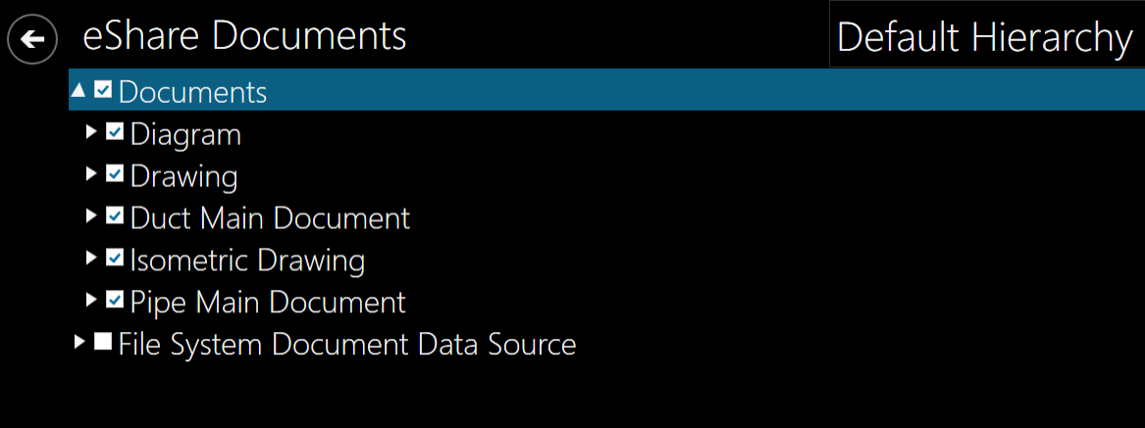Image resolution: width=1145 pixels, height=428 pixels.
Task: Expand the Pipe Main Document arrow
Action: point(91,300)
